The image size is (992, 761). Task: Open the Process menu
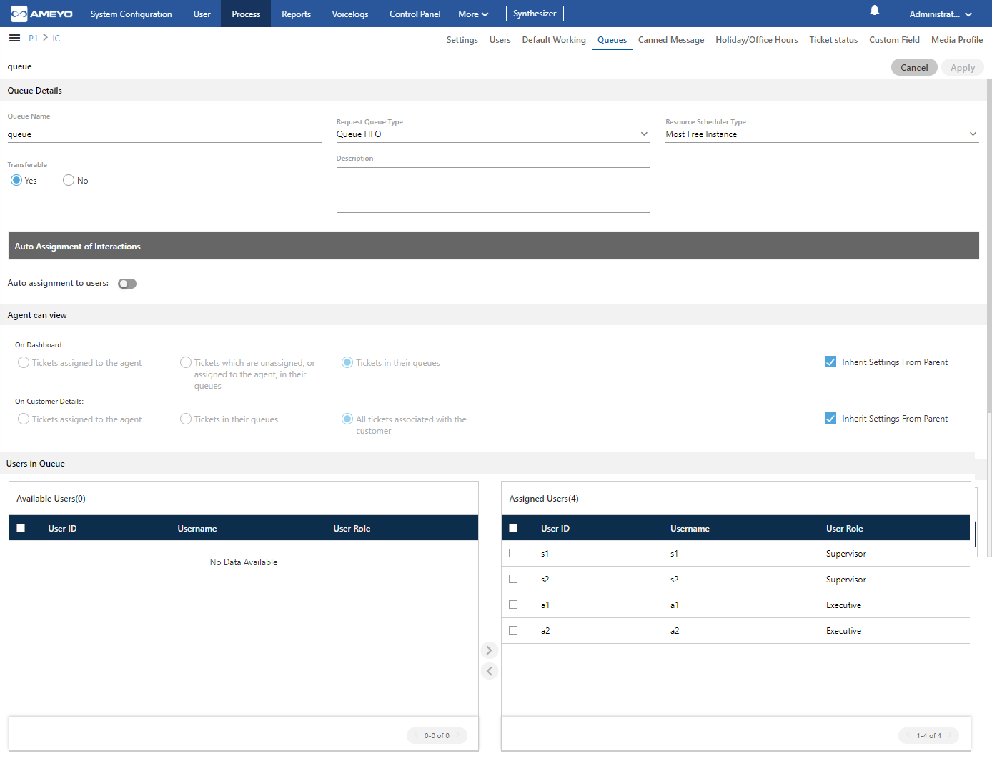point(246,14)
